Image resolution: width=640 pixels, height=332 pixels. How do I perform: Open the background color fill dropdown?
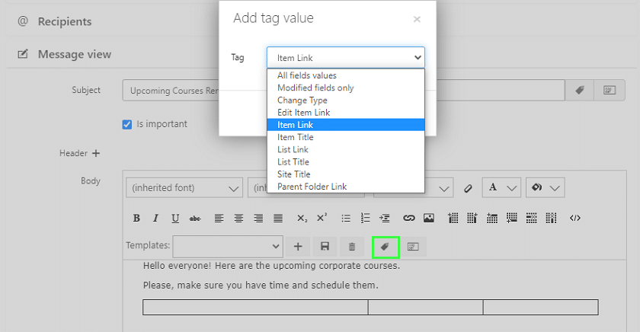pyautogui.click(x=546, y=187)
